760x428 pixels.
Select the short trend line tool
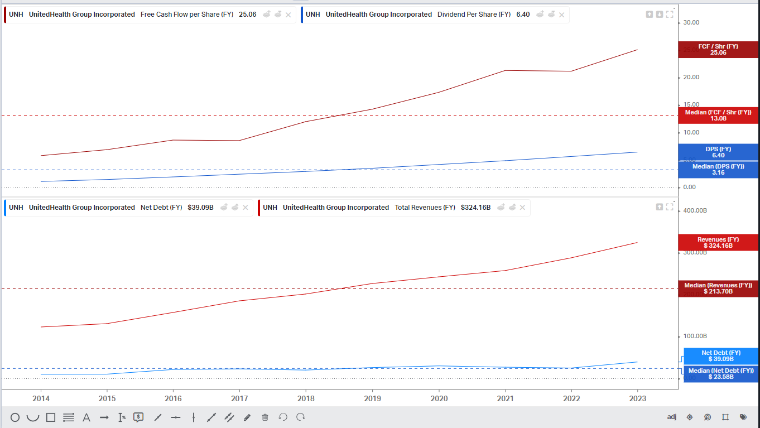158,417
